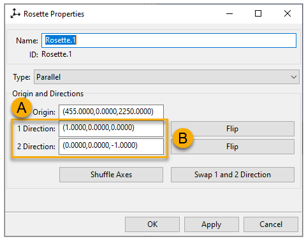Flip the 1 Direction vector
Viewport: 306px width, 241px height.
point(233,129)
